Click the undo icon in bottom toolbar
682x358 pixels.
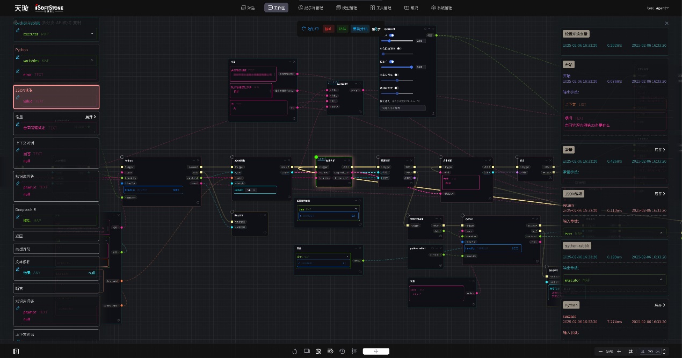tap(294, 352)
